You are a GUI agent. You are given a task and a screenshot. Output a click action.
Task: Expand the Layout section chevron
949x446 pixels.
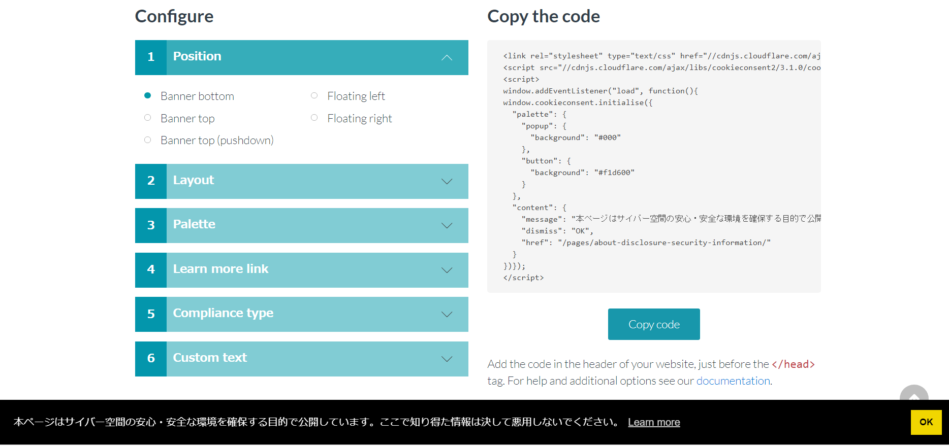(x=447, y=181)
